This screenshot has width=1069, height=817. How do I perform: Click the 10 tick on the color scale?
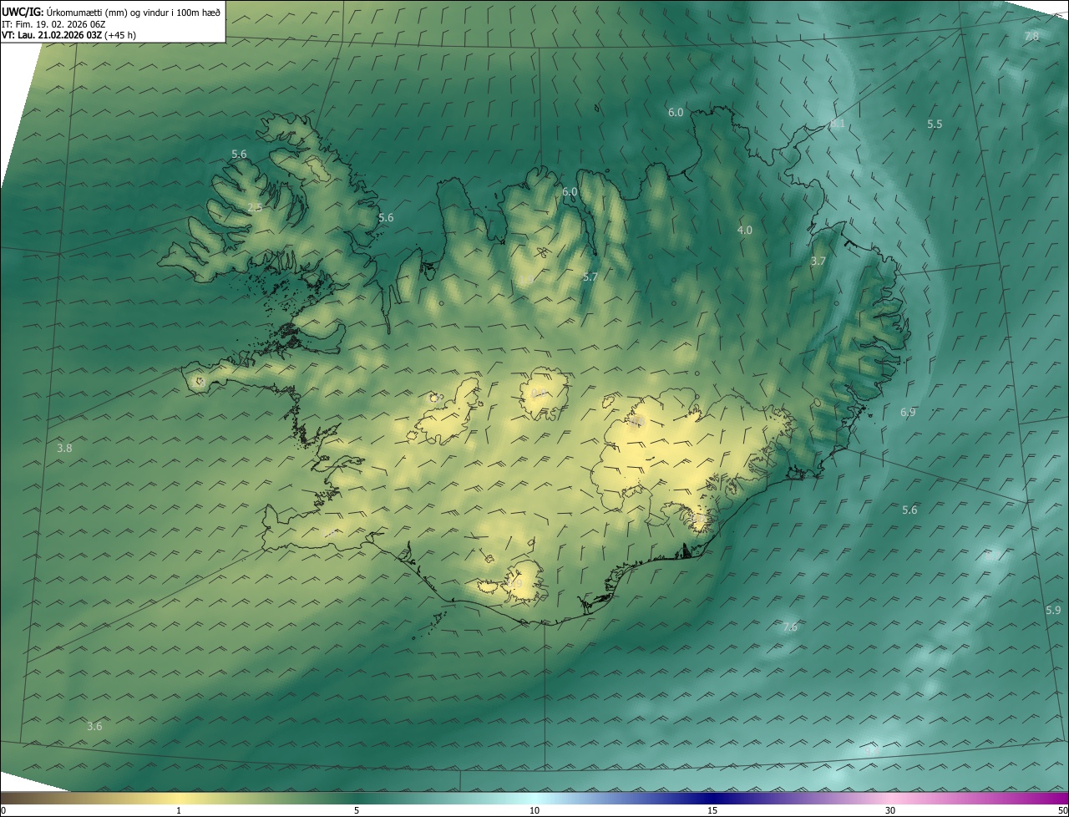coord(534,810)
